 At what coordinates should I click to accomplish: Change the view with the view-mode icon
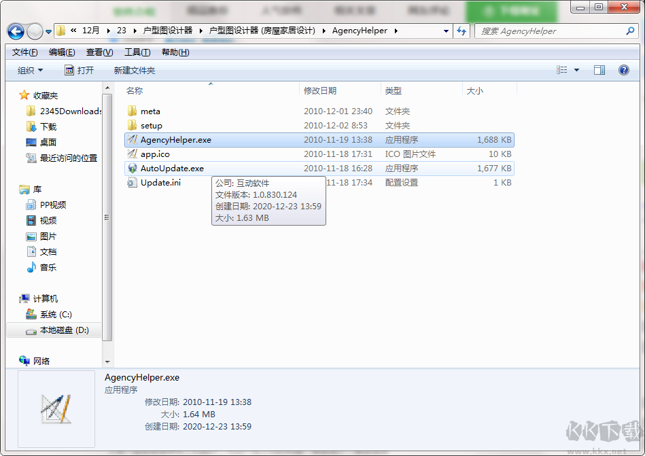(561, 70)
